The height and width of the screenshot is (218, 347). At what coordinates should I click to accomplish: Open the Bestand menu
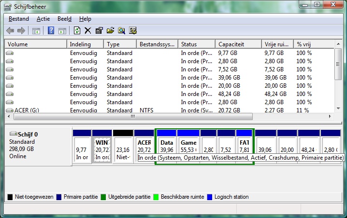[x=19, y=19]
